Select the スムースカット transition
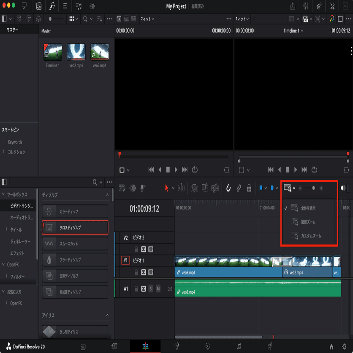Screen dimensions: 353x353 (75, 244)
